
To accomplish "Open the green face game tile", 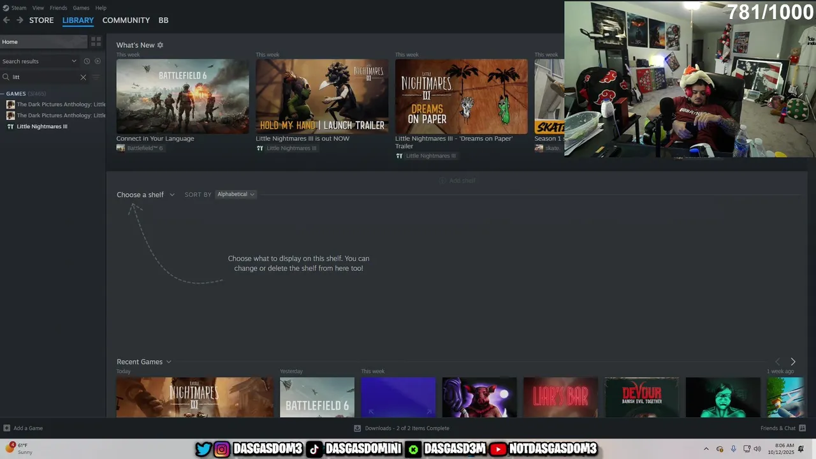I will pos(723,397).
